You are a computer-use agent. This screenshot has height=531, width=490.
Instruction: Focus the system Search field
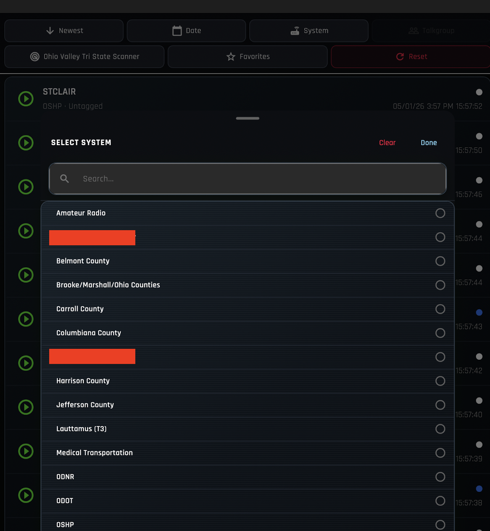pos(248,179)
